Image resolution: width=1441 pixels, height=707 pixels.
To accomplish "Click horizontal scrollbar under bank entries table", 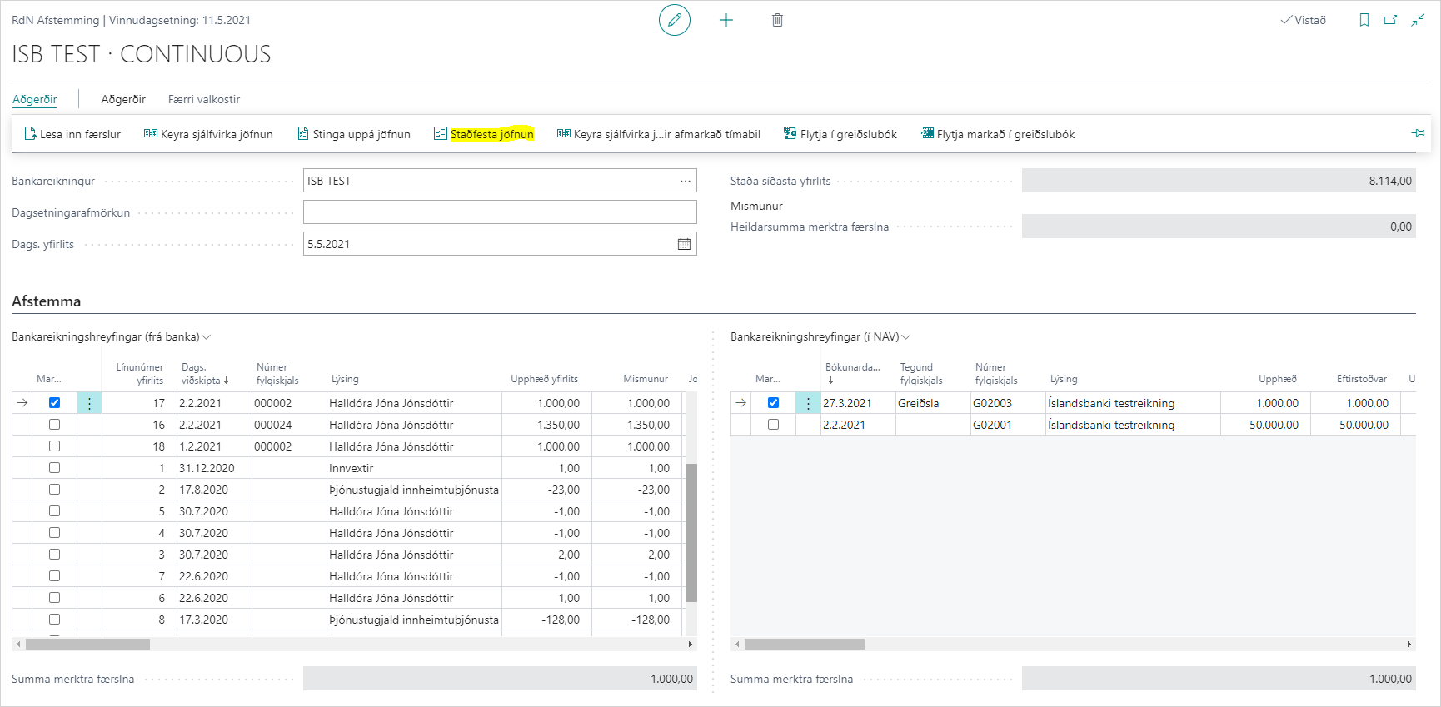I will [x=87, y=644].
